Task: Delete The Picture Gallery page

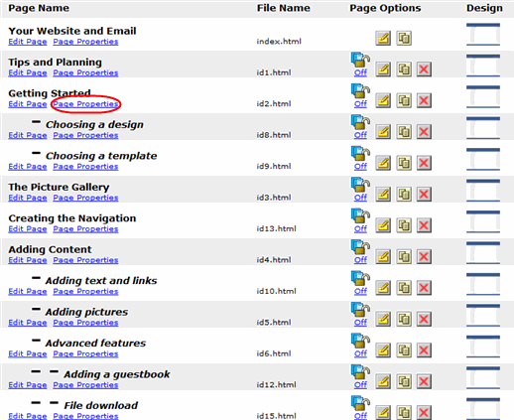Action: pos(424,194)
